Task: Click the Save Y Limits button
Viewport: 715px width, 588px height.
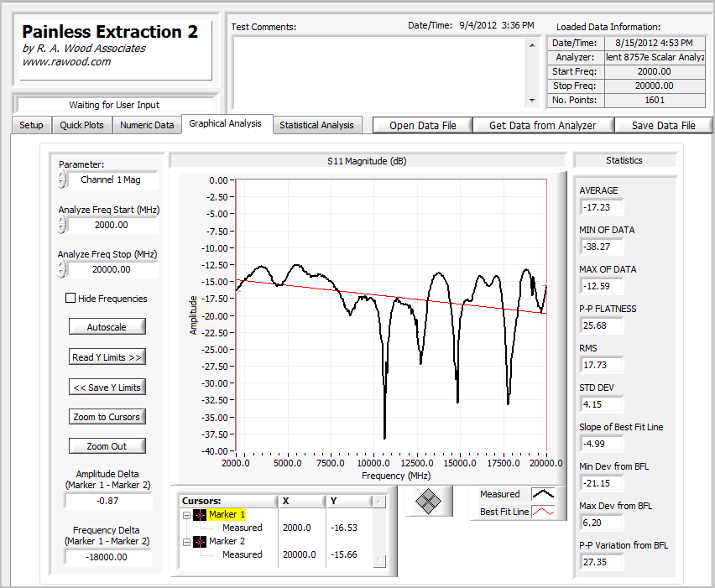Action: (107, 387)
